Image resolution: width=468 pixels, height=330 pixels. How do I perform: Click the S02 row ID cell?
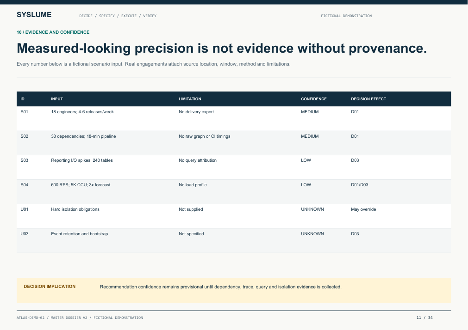click(24, 136)
